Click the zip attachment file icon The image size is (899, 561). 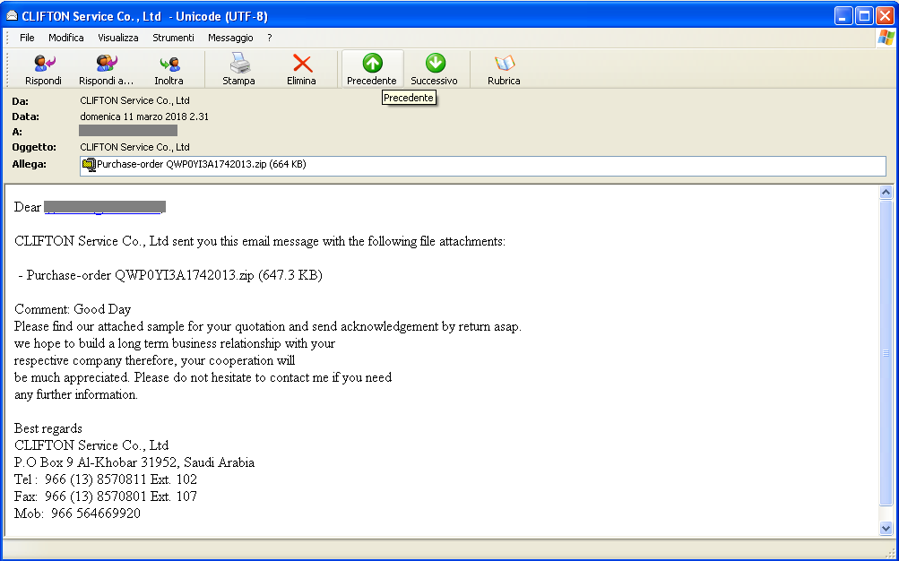click(x=89, y=165)
